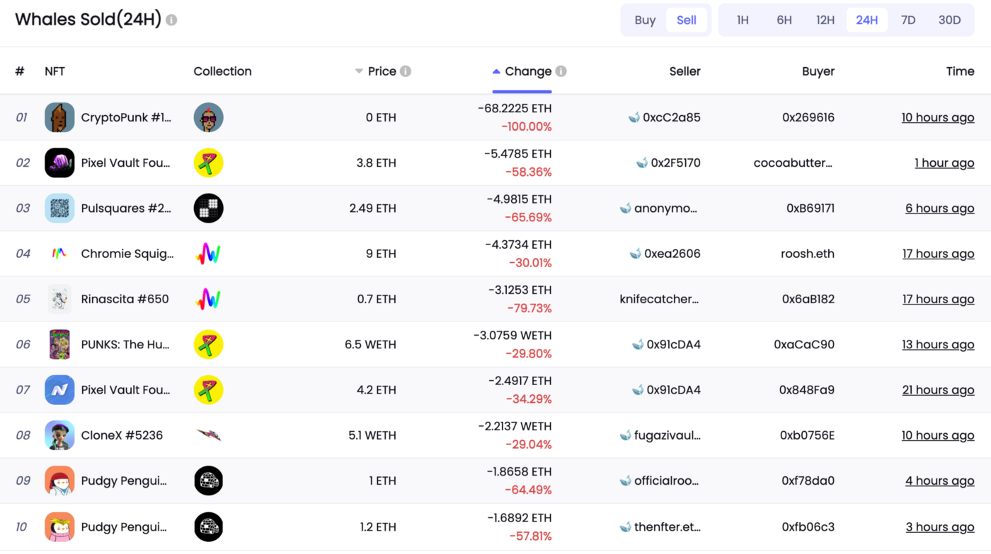This screenshot has width=991, height=554.
Task: Select the 1H time range
Action: click(x=743, y=20)
